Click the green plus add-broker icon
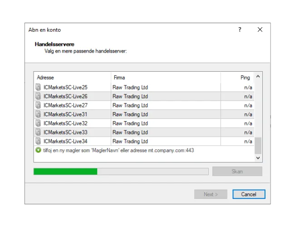295x227 pixels. point(38,150)
